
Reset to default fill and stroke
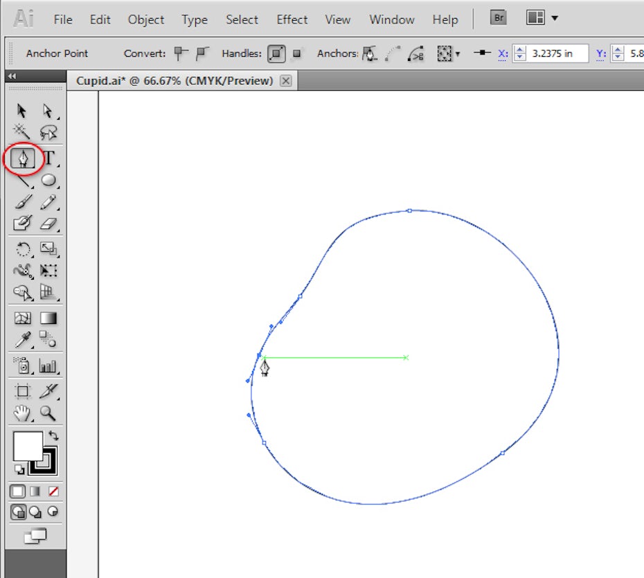19,469
